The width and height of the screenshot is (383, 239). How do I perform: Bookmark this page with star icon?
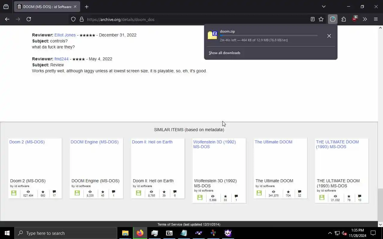[321, 19]
